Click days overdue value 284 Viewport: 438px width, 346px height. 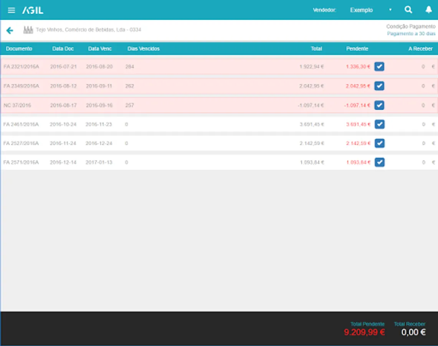(x=130, y=67)
